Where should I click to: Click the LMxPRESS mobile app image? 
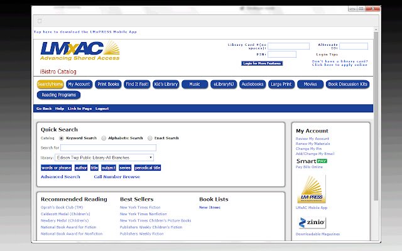pyautogui.click(x=312, y=190)
